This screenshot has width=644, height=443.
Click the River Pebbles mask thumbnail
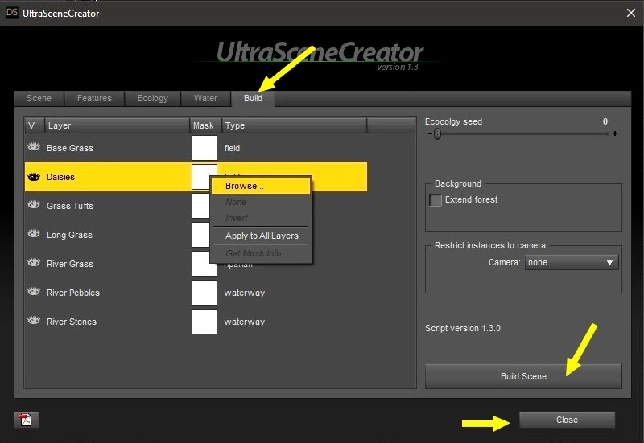click(204, 293)
